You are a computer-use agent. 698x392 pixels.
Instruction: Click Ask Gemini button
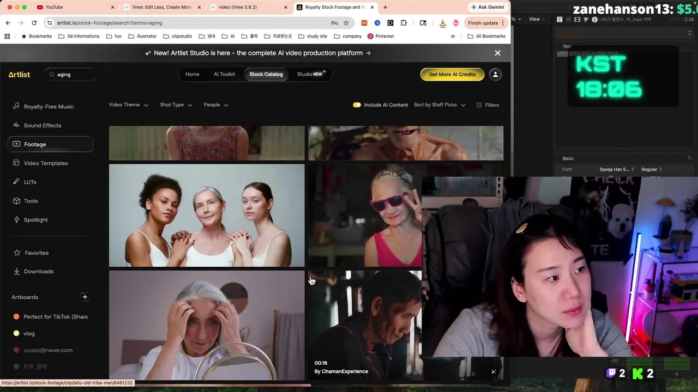[x=487, y=7]
